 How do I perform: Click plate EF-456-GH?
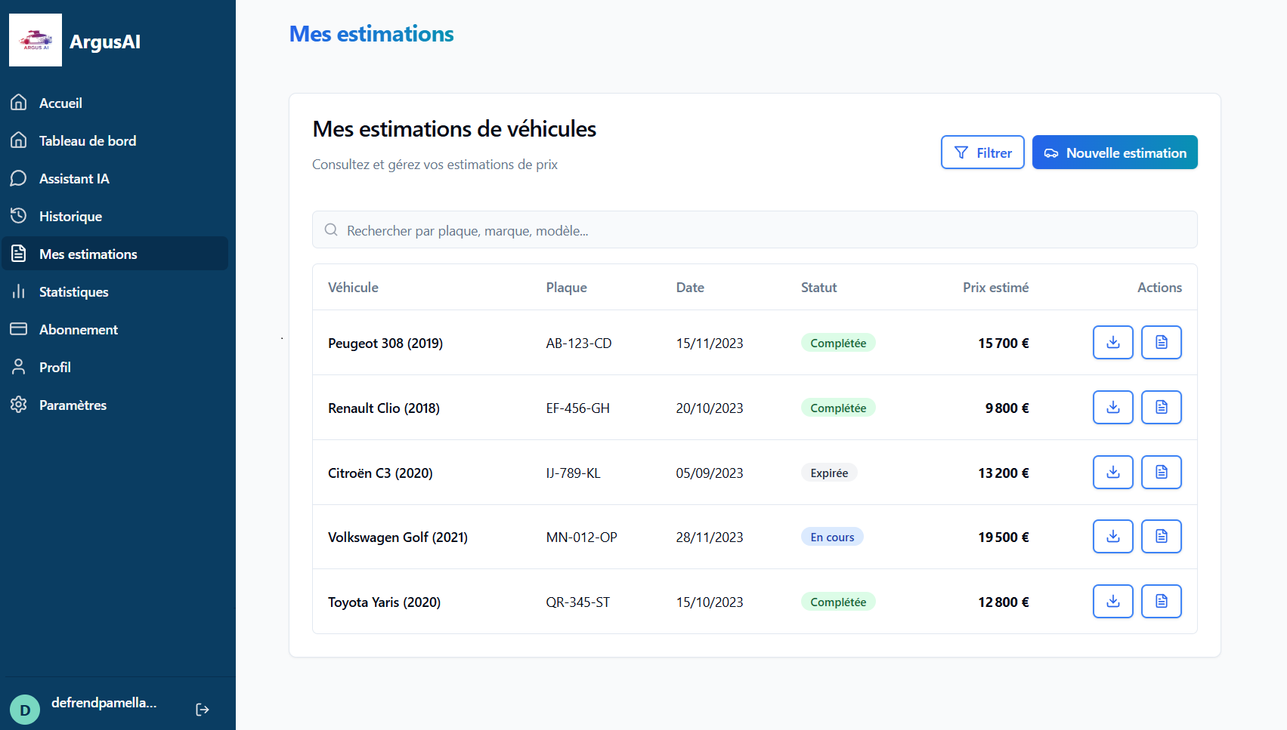coord(577,408)
